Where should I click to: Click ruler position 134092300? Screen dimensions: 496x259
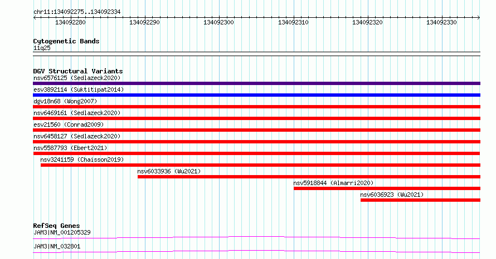coord(219,22)
